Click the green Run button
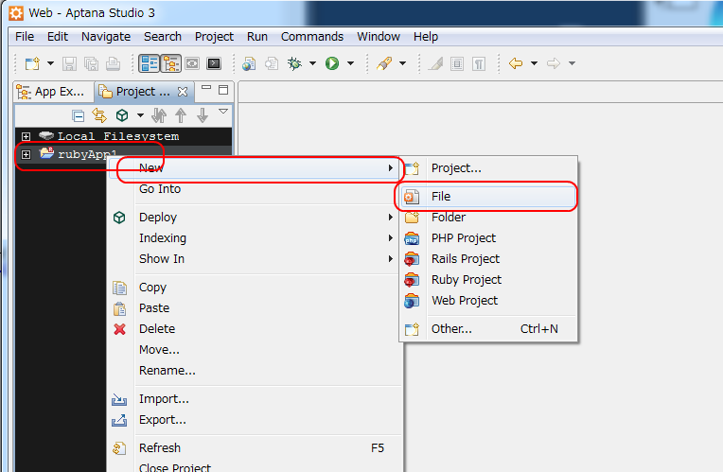 (x=332, y=63)
